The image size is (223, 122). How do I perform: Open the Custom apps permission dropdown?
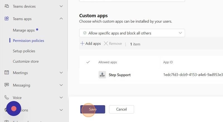click(x=132, y=33)
